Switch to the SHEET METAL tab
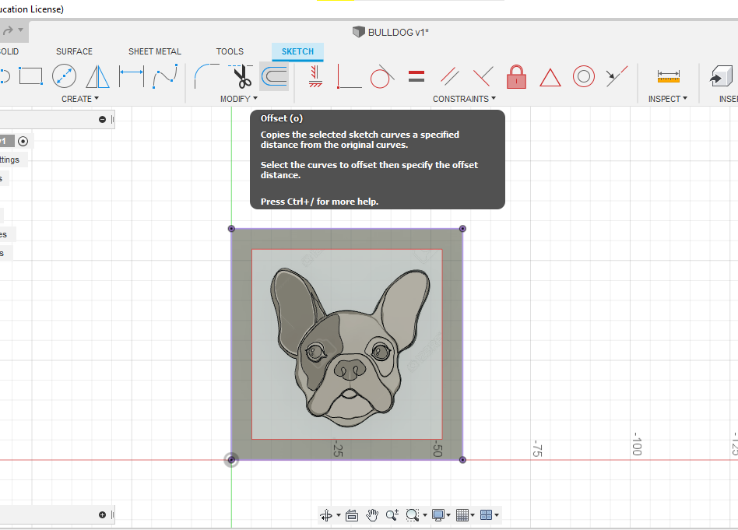The height and width of the screenshot is (530, 738). [x=154, y=51]
